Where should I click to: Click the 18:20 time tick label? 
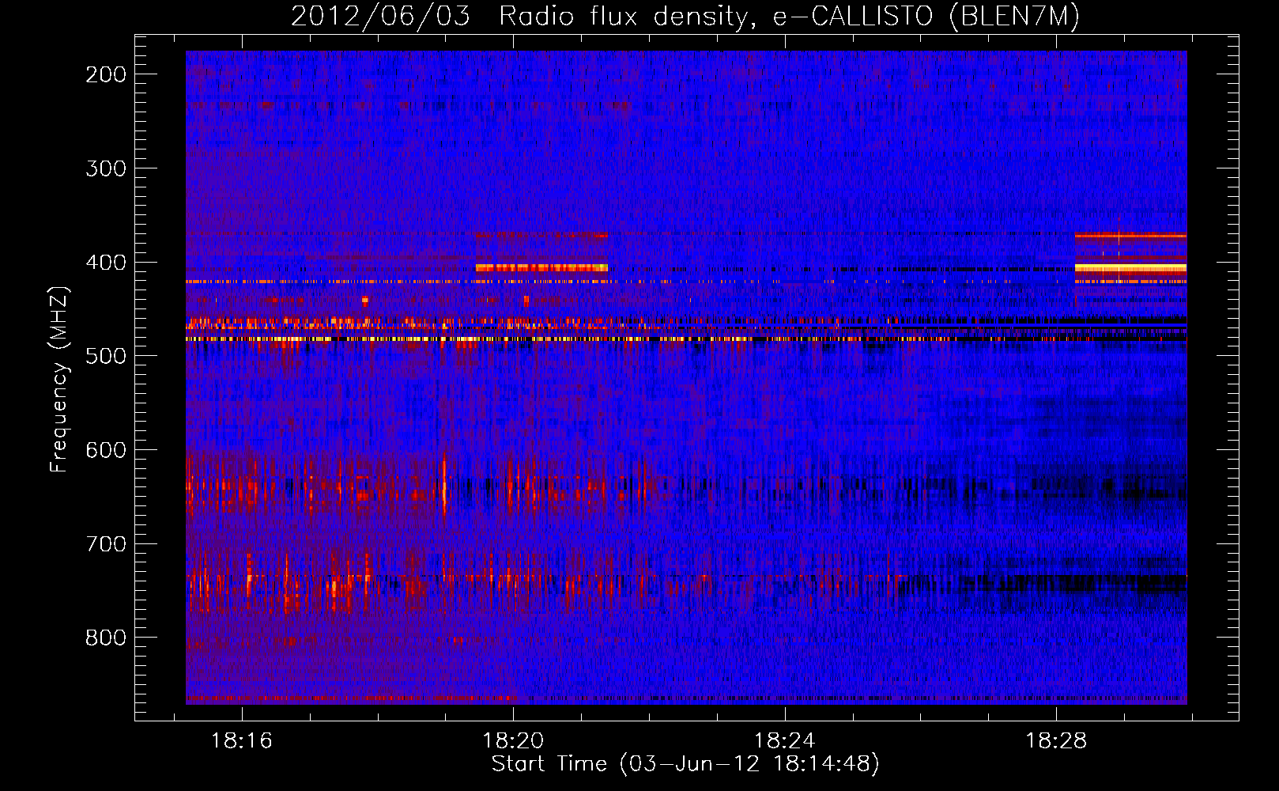coord(513,741)
